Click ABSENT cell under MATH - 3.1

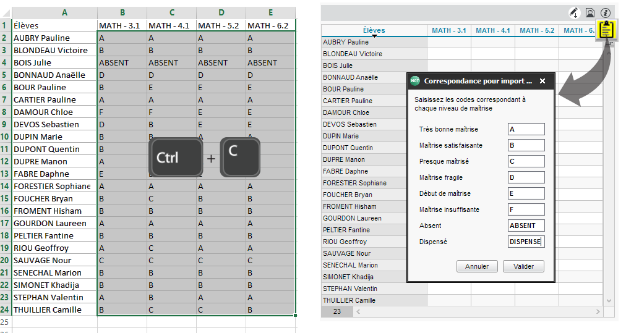(122, 62)
